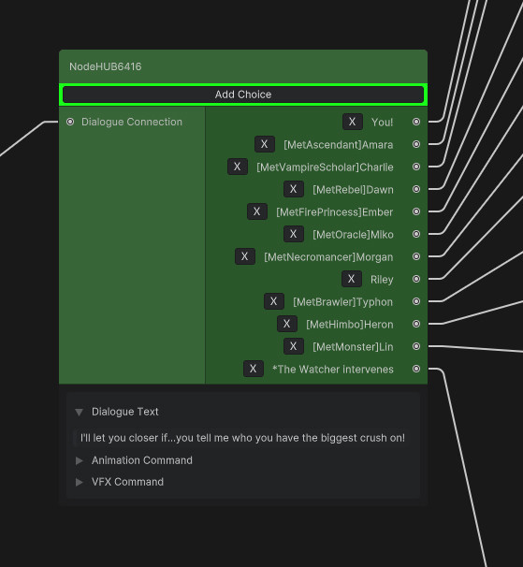Remove the [MetNecromancer]Morgan choice
Image resolution: width=523 pixels, height=567 pixels.
[x=245, y=256]
